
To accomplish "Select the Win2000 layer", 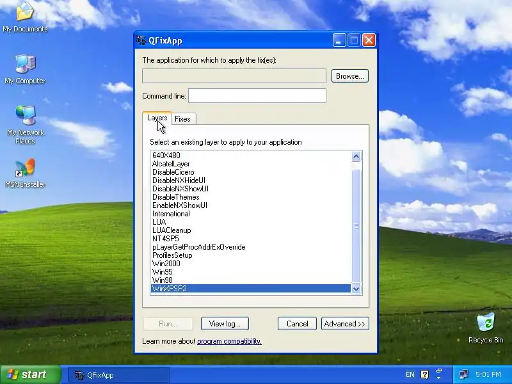I will coord(251,264).
